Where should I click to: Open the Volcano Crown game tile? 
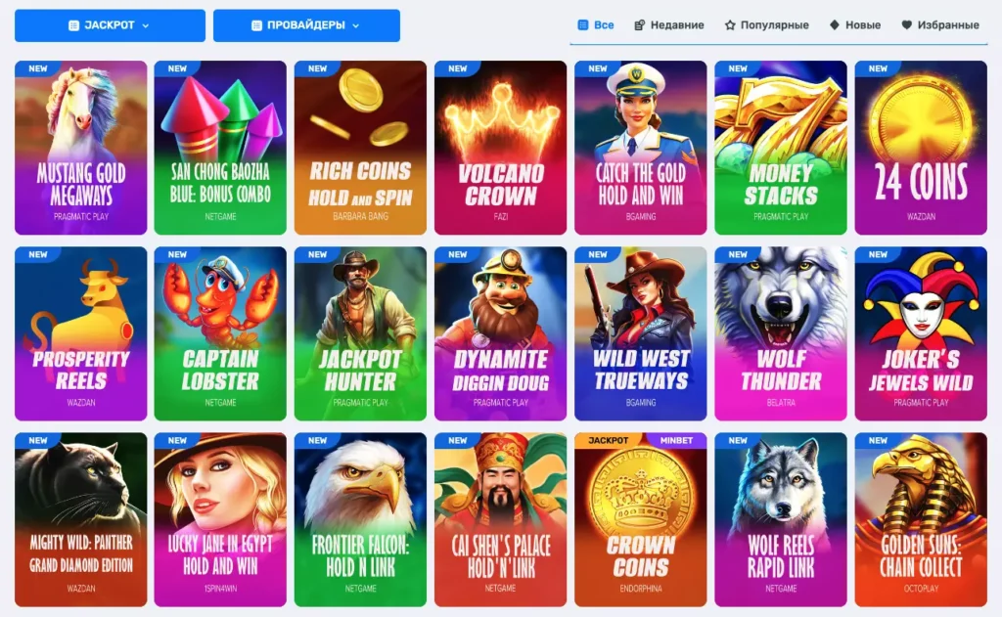tap(500, 148)
